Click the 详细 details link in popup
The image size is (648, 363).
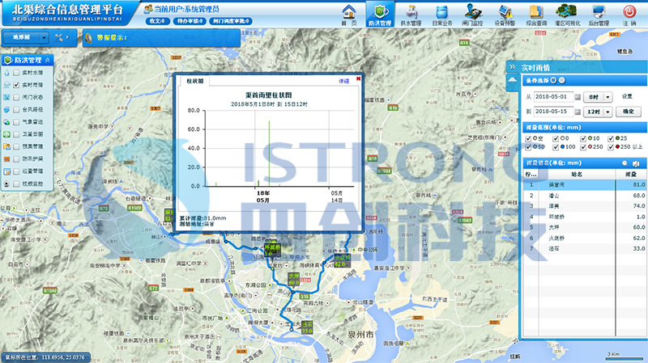point(343,81)
